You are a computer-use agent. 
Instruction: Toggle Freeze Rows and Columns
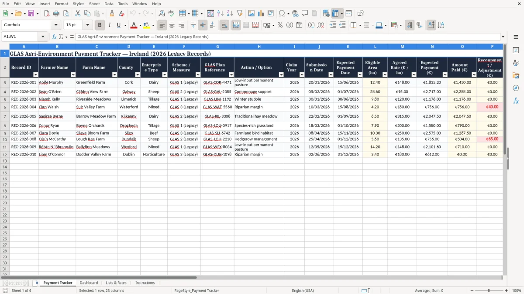pos(335,14)
